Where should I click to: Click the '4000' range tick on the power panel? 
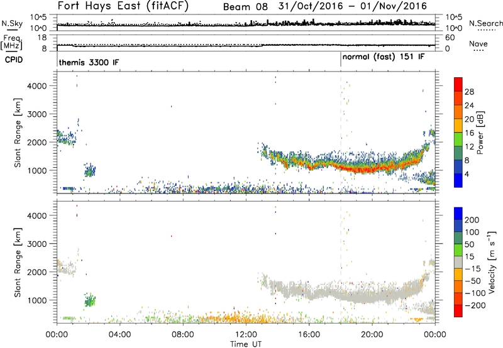click(x=37, y=86)
